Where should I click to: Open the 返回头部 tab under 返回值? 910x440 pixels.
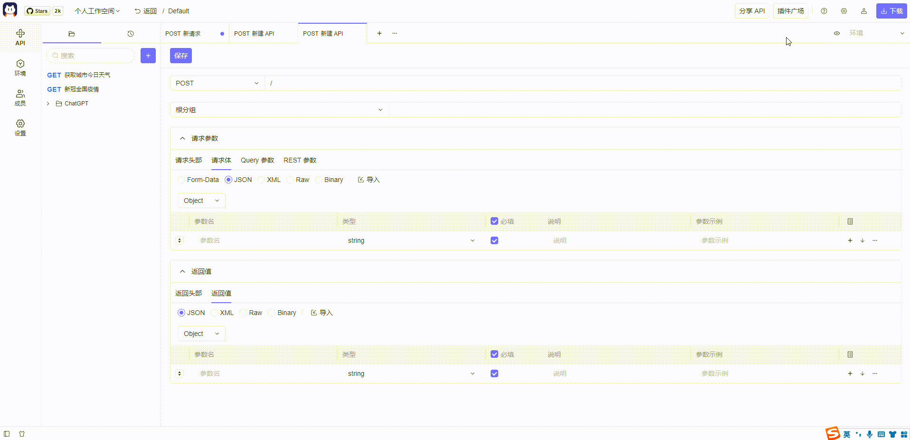pos(188,293)
